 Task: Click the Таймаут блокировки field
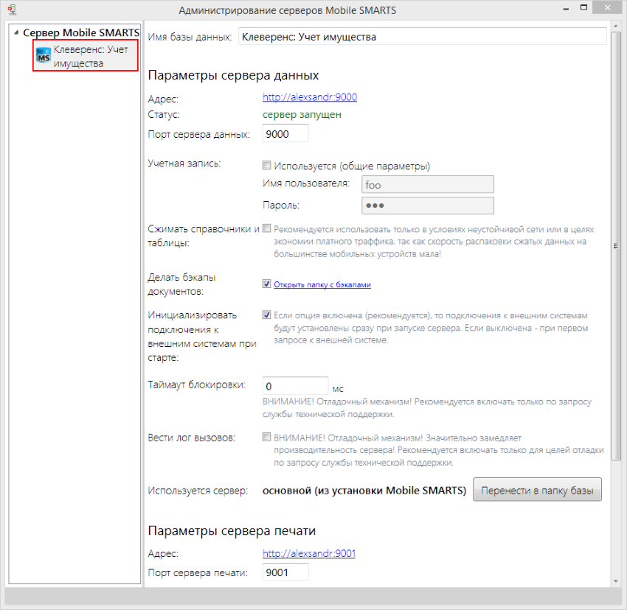click(x=295, y=386)
